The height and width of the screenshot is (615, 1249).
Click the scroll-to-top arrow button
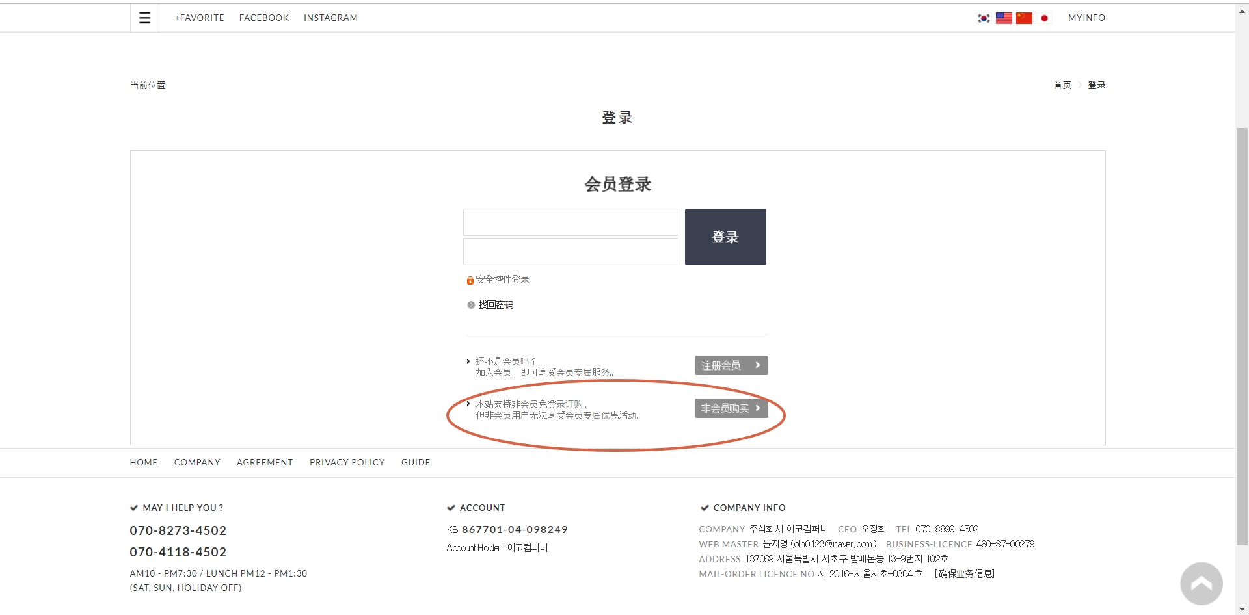pyautogui.click(x=1201, y=583)
